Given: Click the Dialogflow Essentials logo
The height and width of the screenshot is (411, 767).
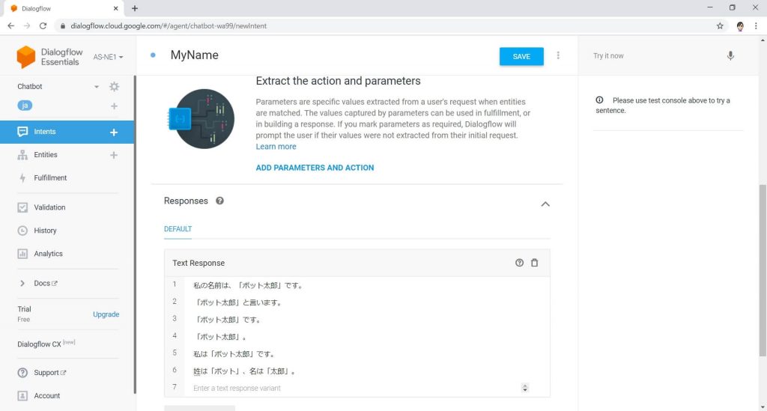Looking at the screenshot, I should 49,57.
